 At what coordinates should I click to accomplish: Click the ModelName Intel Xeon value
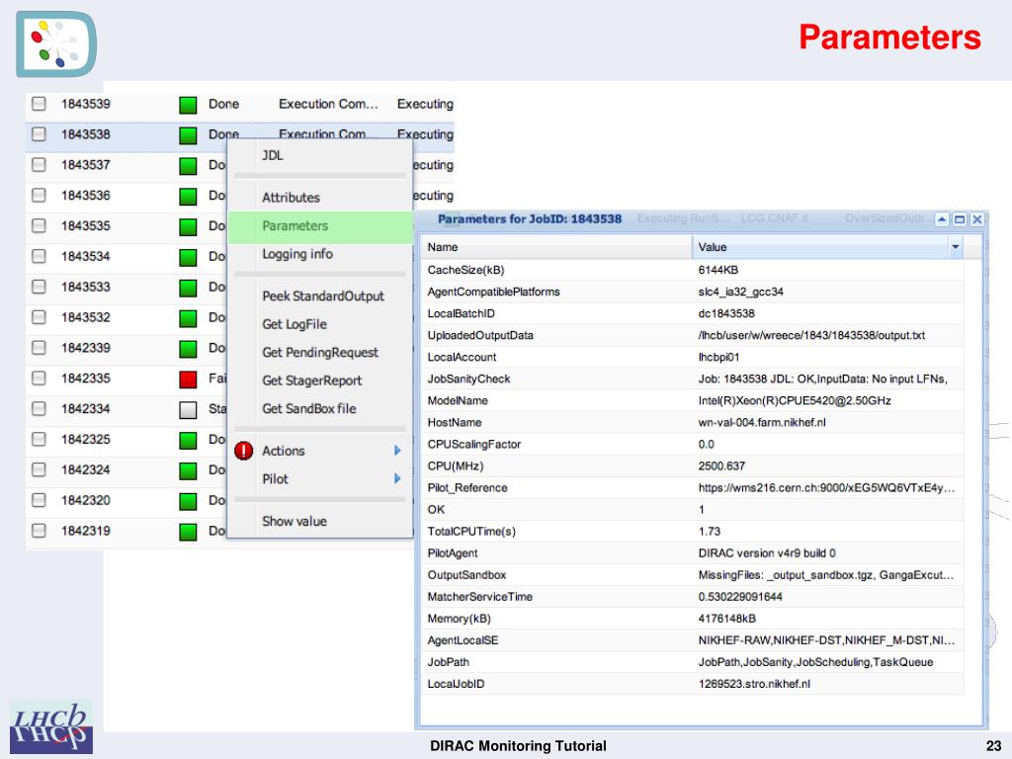click(x=795, y=401)
